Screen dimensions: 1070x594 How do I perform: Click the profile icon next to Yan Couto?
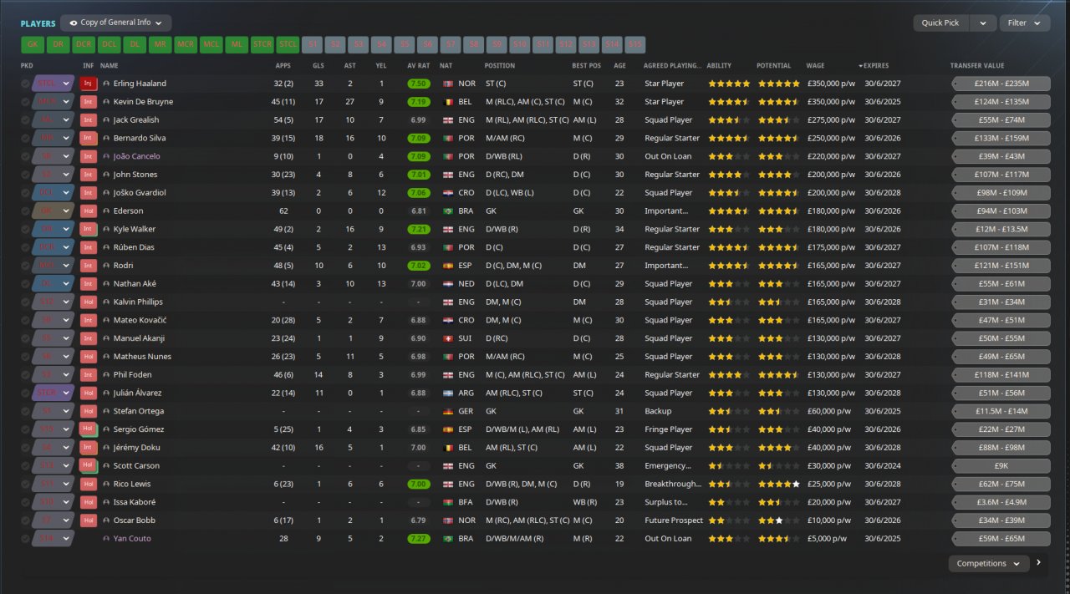tap(106, 539)
